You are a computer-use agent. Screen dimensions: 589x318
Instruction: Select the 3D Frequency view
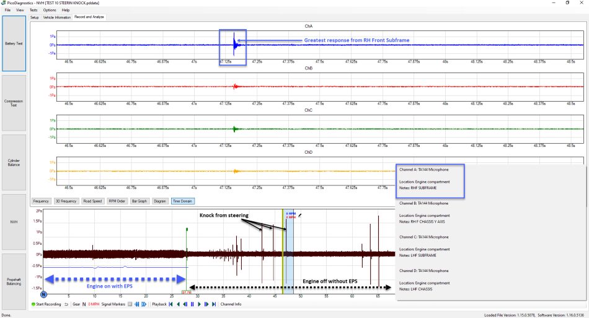pyautogui.click(x=66, y=201)
